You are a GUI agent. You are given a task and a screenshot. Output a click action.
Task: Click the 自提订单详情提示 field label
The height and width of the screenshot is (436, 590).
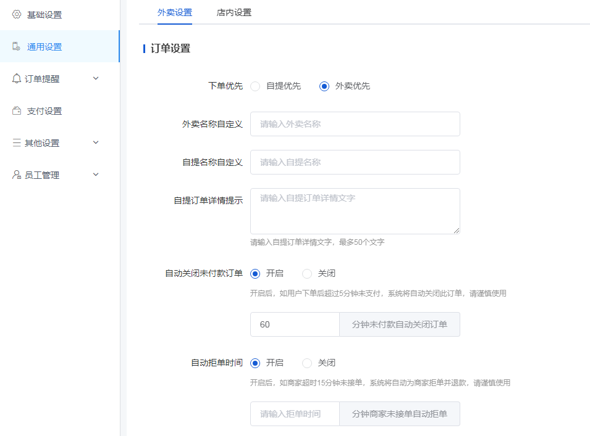[208, 200]
